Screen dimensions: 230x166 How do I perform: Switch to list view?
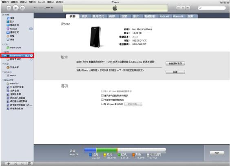coord(178,8)
